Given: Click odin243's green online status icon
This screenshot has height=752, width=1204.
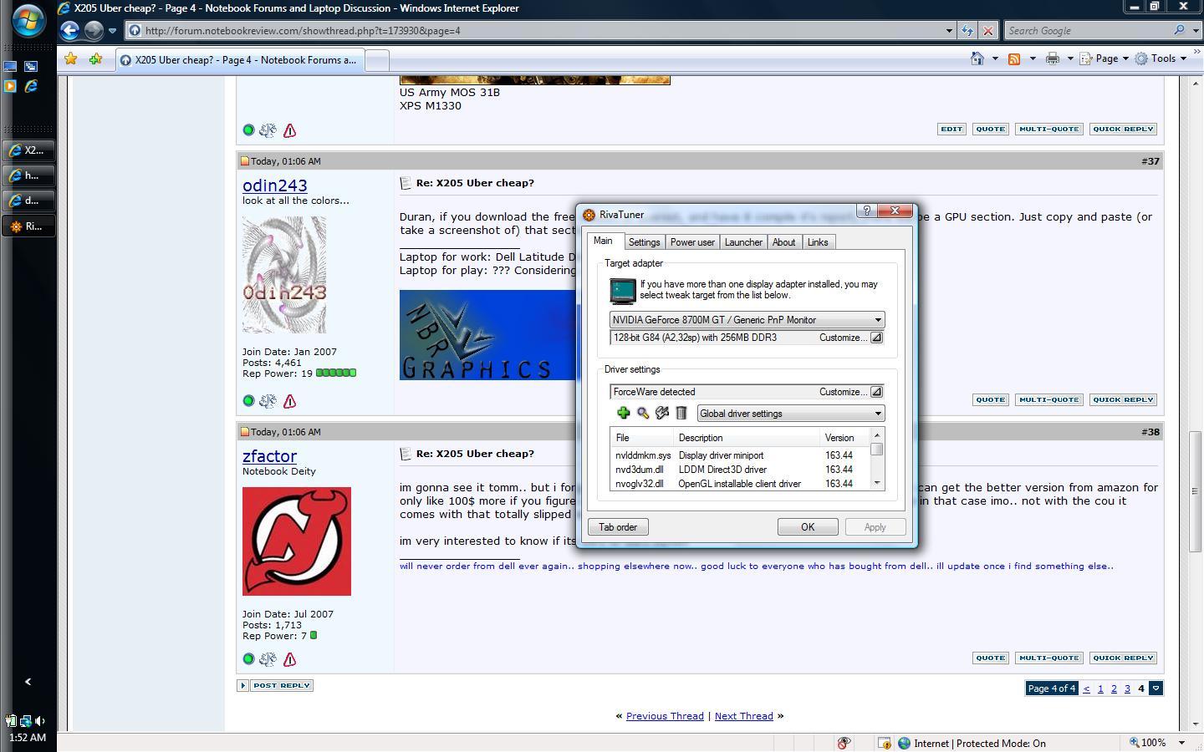Looking at the screenshot, I should (248, 401).
